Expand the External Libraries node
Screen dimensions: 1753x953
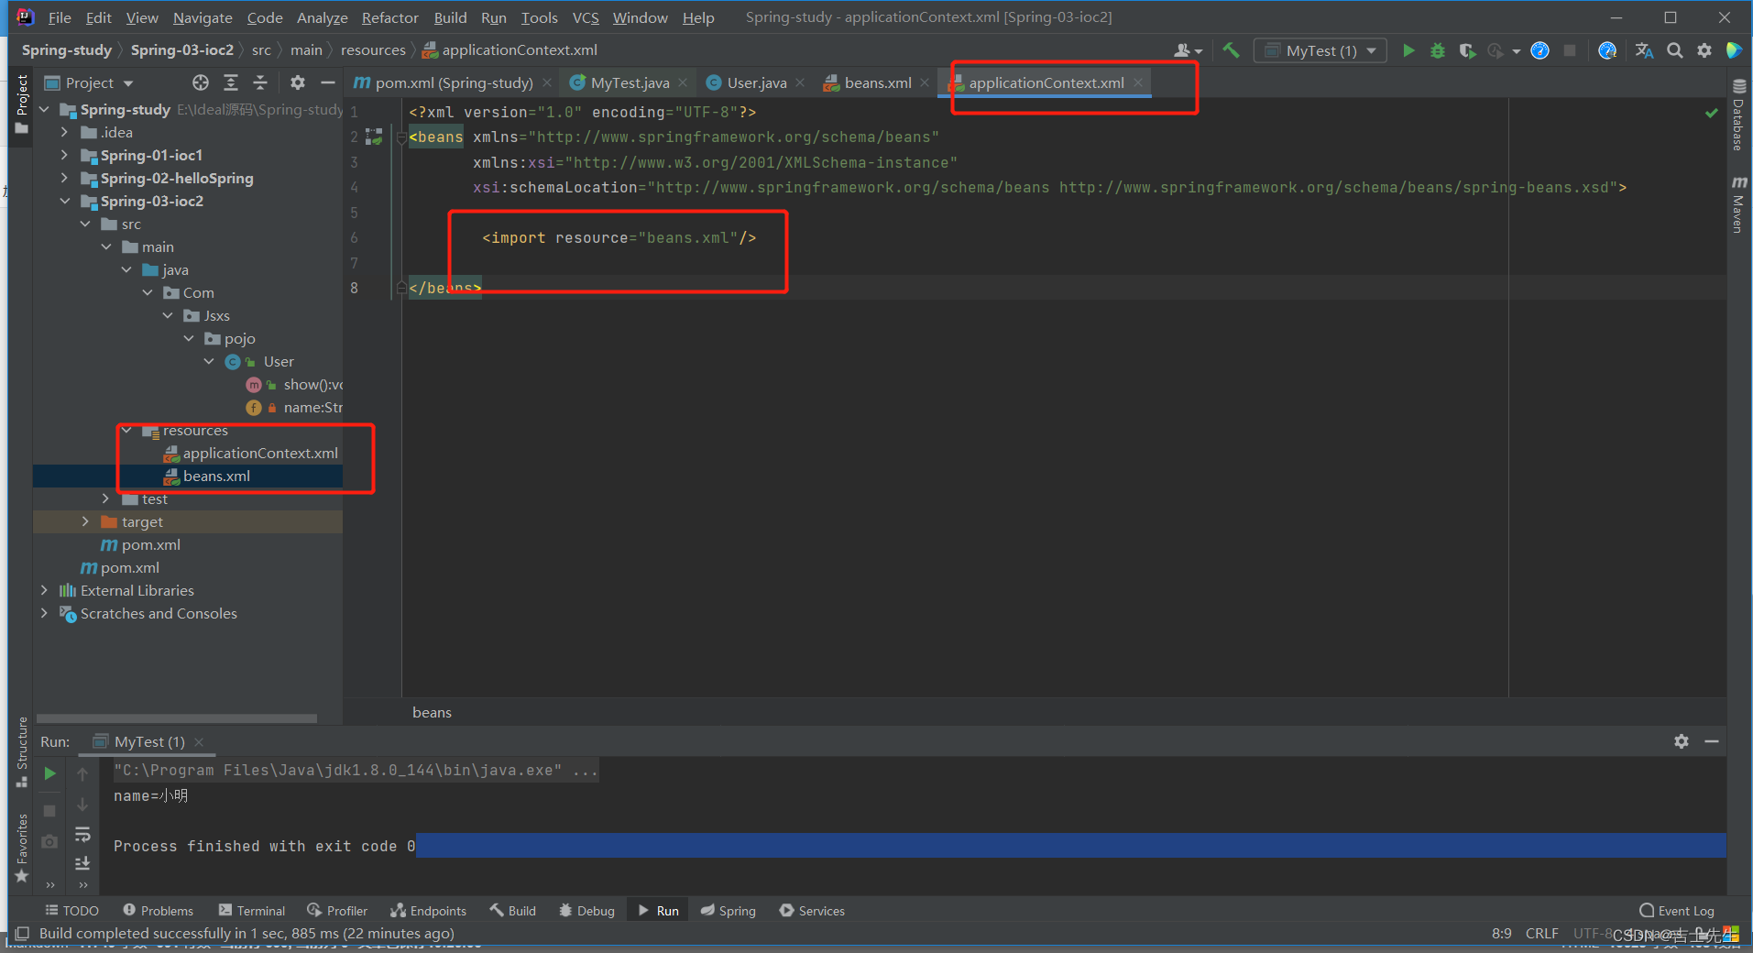tap(44, 590)
